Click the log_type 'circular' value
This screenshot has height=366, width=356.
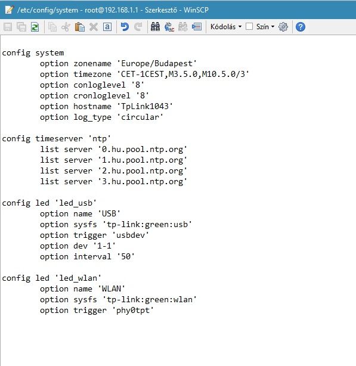point(140,117)
